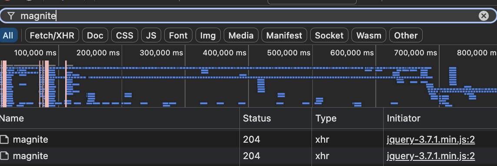Filter by Doc requests

[x=95, y=35]
